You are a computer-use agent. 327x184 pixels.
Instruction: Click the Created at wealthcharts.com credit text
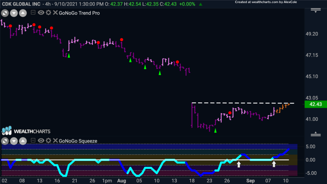coord(266,2)
